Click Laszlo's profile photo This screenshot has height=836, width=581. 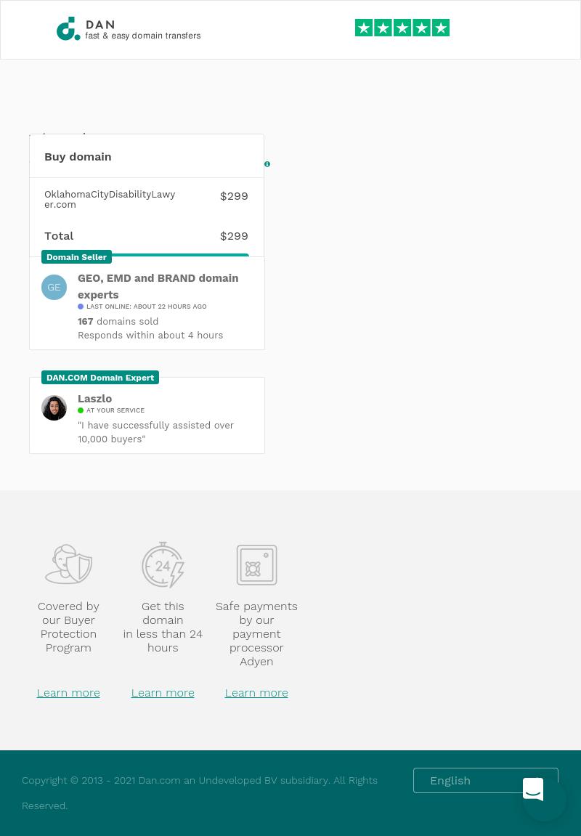coord(54,407)
